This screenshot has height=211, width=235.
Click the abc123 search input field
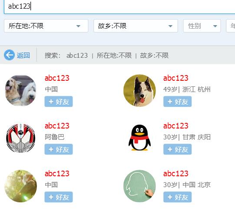[119, 7]
